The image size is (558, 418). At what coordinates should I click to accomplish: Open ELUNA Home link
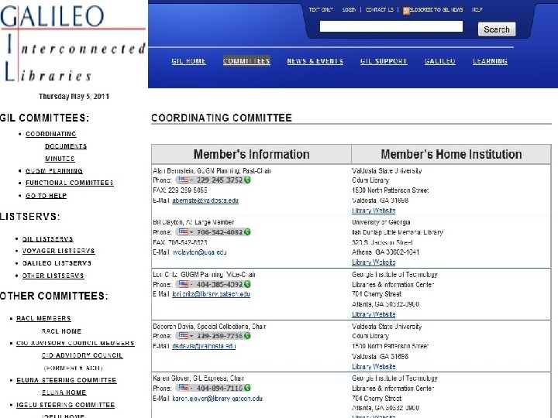click(x=64, y=392)
